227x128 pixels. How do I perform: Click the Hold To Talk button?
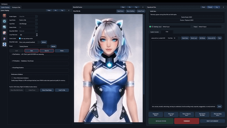62,90
